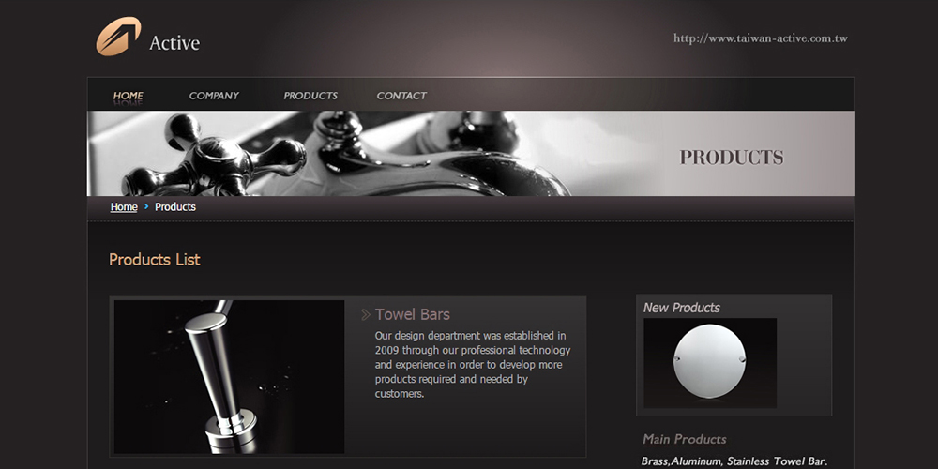Click the New Products heading

click(x=681, y=308)
